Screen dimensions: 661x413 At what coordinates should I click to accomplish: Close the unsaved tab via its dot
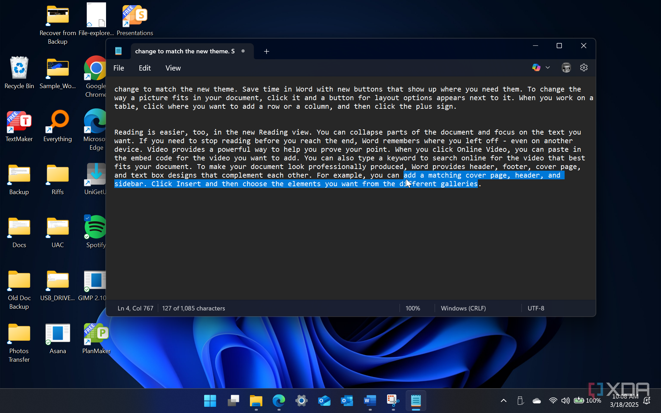[243, 51]
